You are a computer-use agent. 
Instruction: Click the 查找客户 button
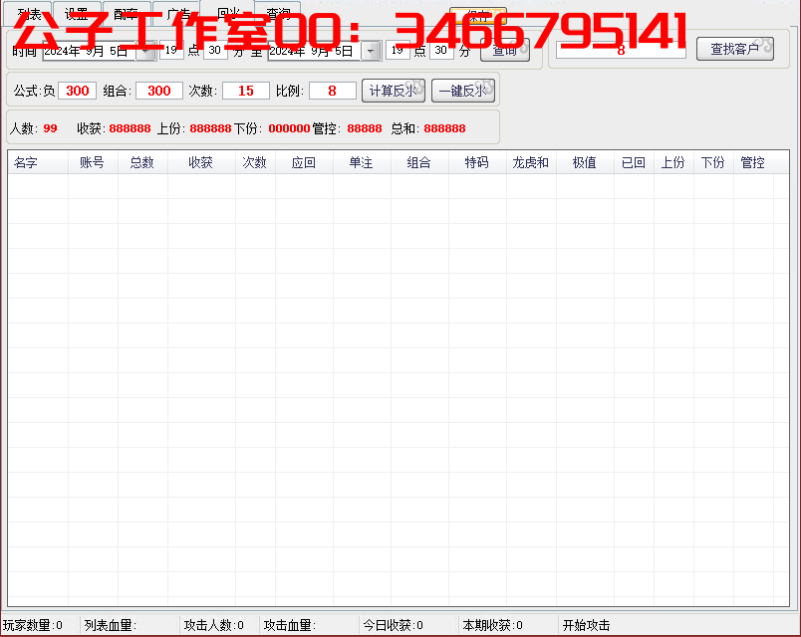click(x=734, y=49)
